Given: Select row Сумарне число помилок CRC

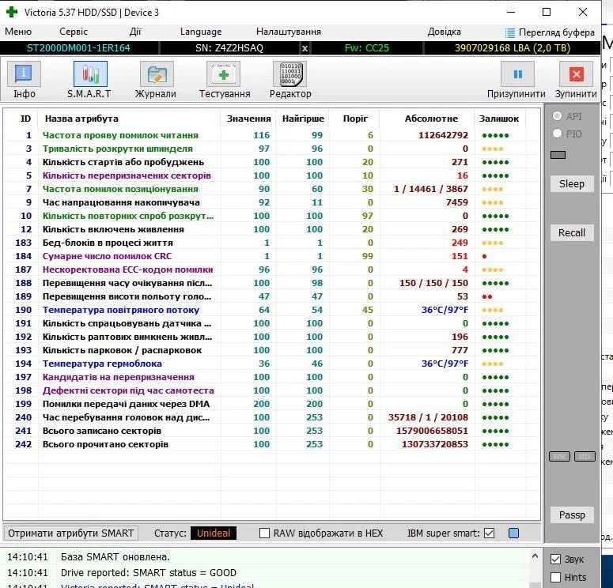Looking at the screenshot, I should tap(272, 256).
